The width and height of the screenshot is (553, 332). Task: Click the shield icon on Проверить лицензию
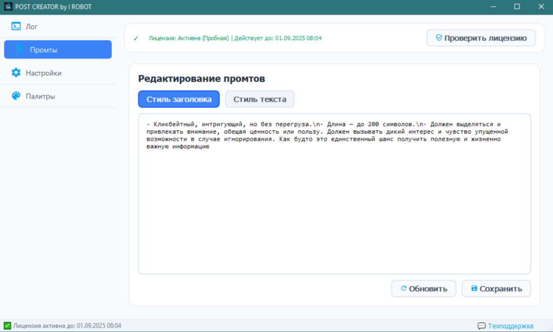(439, 38)
